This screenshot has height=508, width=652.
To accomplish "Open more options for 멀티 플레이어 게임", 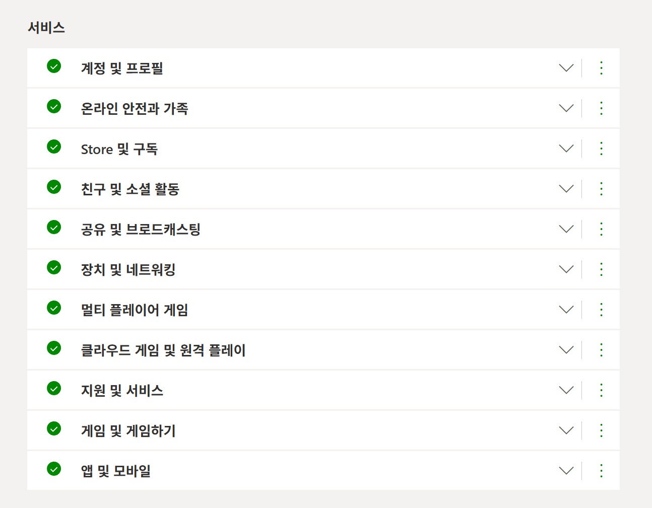I will pyautogui.click(x=601, y=310).
